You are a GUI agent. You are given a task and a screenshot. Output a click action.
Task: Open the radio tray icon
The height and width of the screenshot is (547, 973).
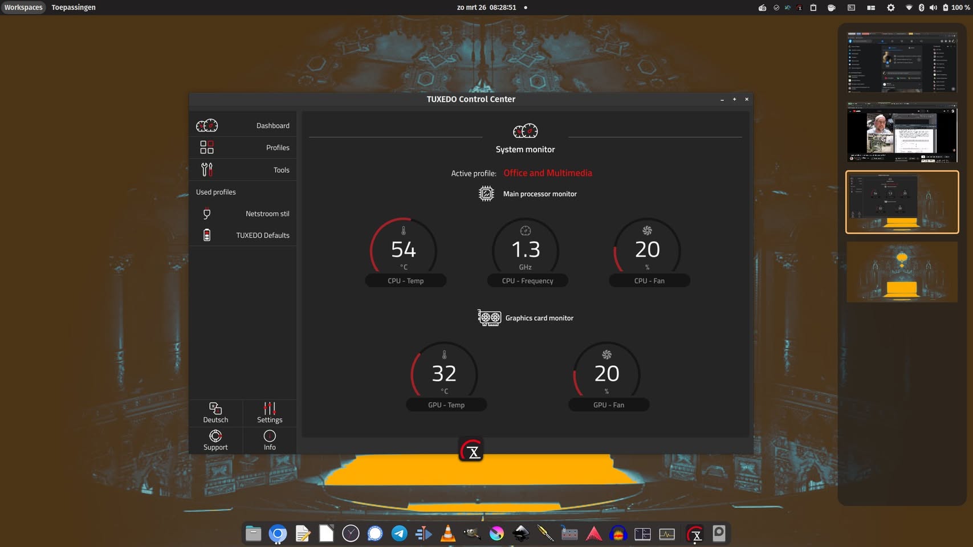(x=762, y=8)
